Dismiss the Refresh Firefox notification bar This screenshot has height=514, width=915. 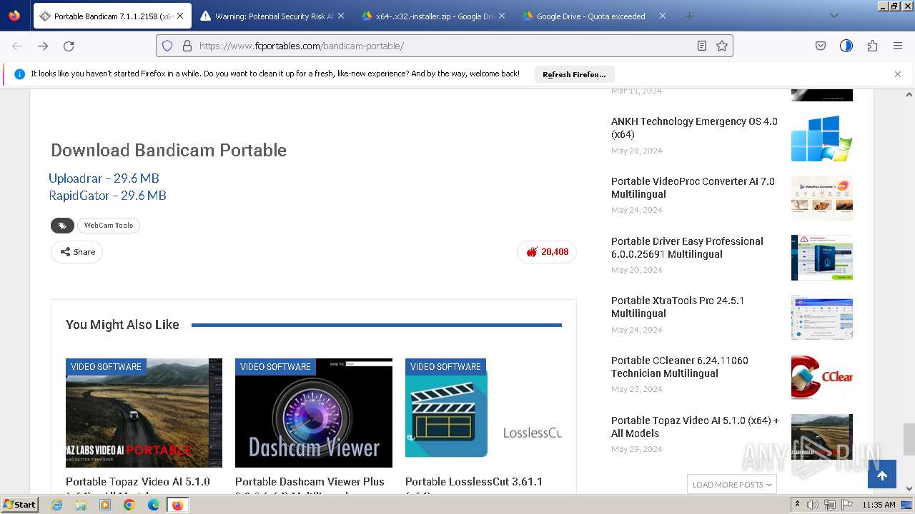pos(898,74)
